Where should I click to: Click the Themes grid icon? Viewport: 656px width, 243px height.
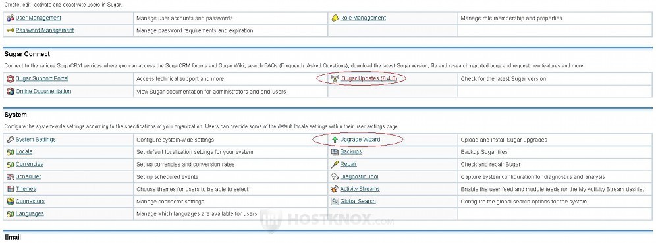[x=11, y=189]
